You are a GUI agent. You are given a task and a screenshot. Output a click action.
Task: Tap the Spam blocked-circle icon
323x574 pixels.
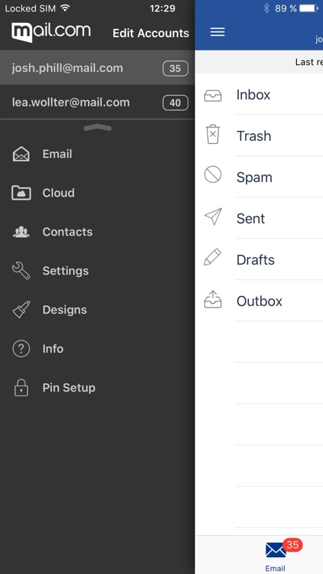point(213,174)
